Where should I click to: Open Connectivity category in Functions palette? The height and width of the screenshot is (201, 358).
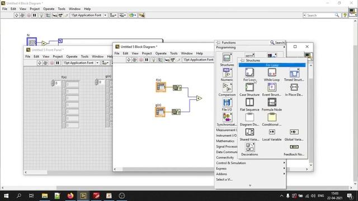point(225,157)
